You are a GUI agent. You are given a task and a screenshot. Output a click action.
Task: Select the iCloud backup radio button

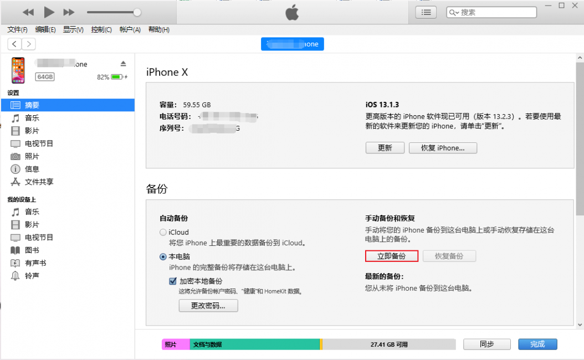point(163,232)
